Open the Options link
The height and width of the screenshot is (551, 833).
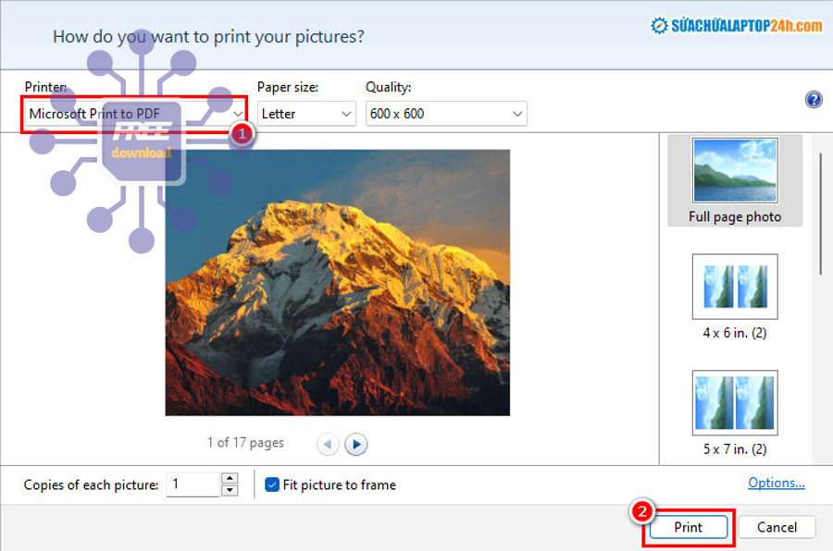point(777,483)
